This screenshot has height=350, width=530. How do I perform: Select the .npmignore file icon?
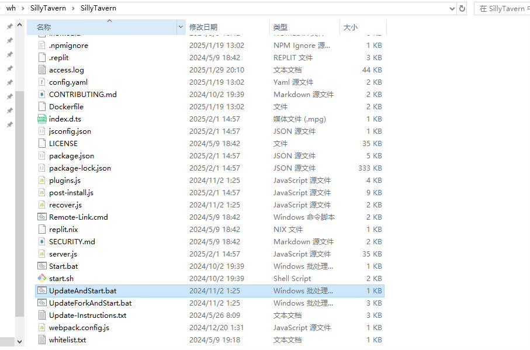pyautogui.click(x=42, y=45)
